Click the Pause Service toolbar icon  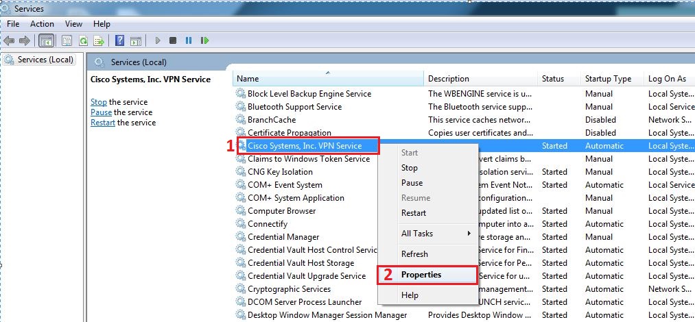point(189,40)
